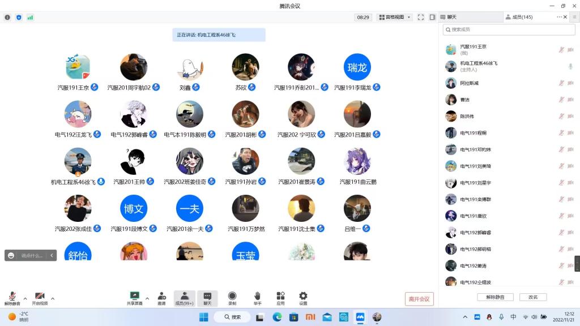Expand audio options arrow beside 解除静音
Screen dimensions: 580x326
click(25, 298)
